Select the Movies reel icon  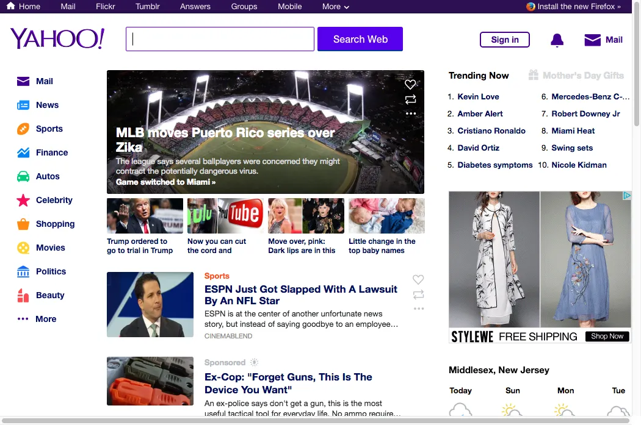click(x=23, y=248)
